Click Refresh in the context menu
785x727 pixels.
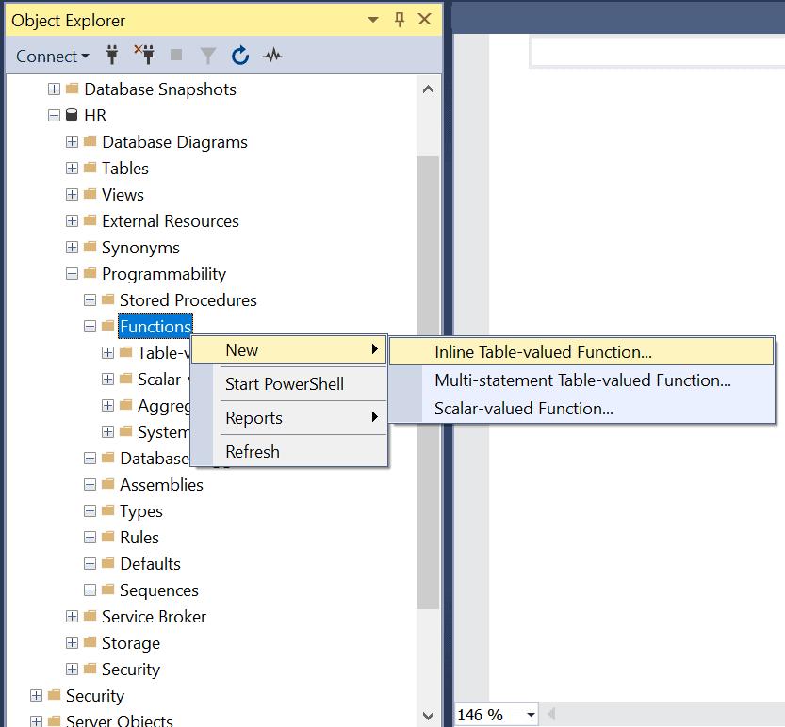pyautogui.click(x=252, y=451)
